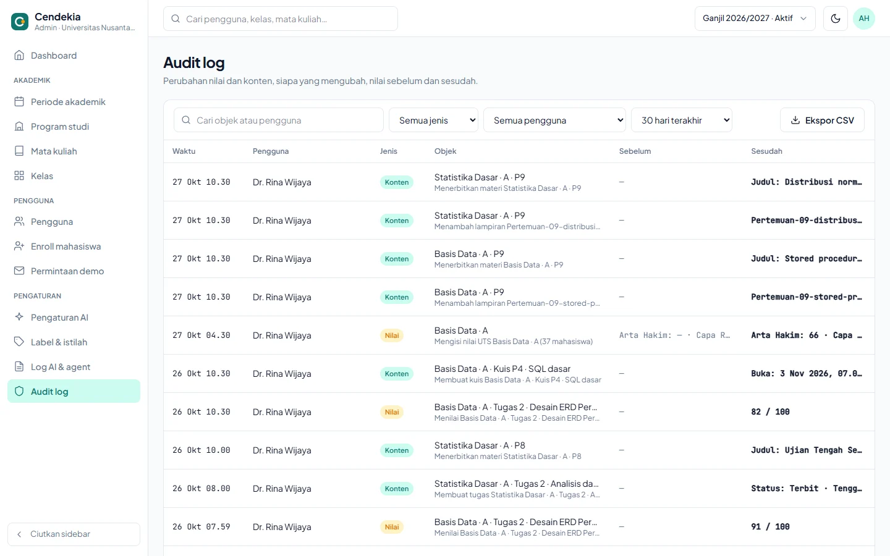Click the Pengguna people icon
This screenshot has height=556, width=890.
coord(19,221)
